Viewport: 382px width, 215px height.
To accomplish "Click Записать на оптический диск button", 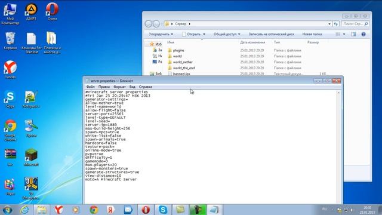I will (x=271, y=34).
